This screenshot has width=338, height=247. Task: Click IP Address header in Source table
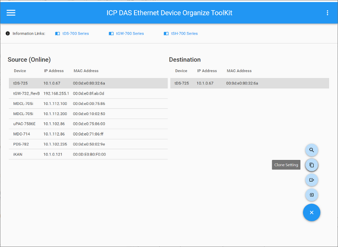(54, 71)
